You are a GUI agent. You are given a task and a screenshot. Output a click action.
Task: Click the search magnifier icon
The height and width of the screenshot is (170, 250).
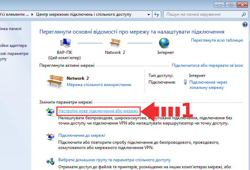244,14
